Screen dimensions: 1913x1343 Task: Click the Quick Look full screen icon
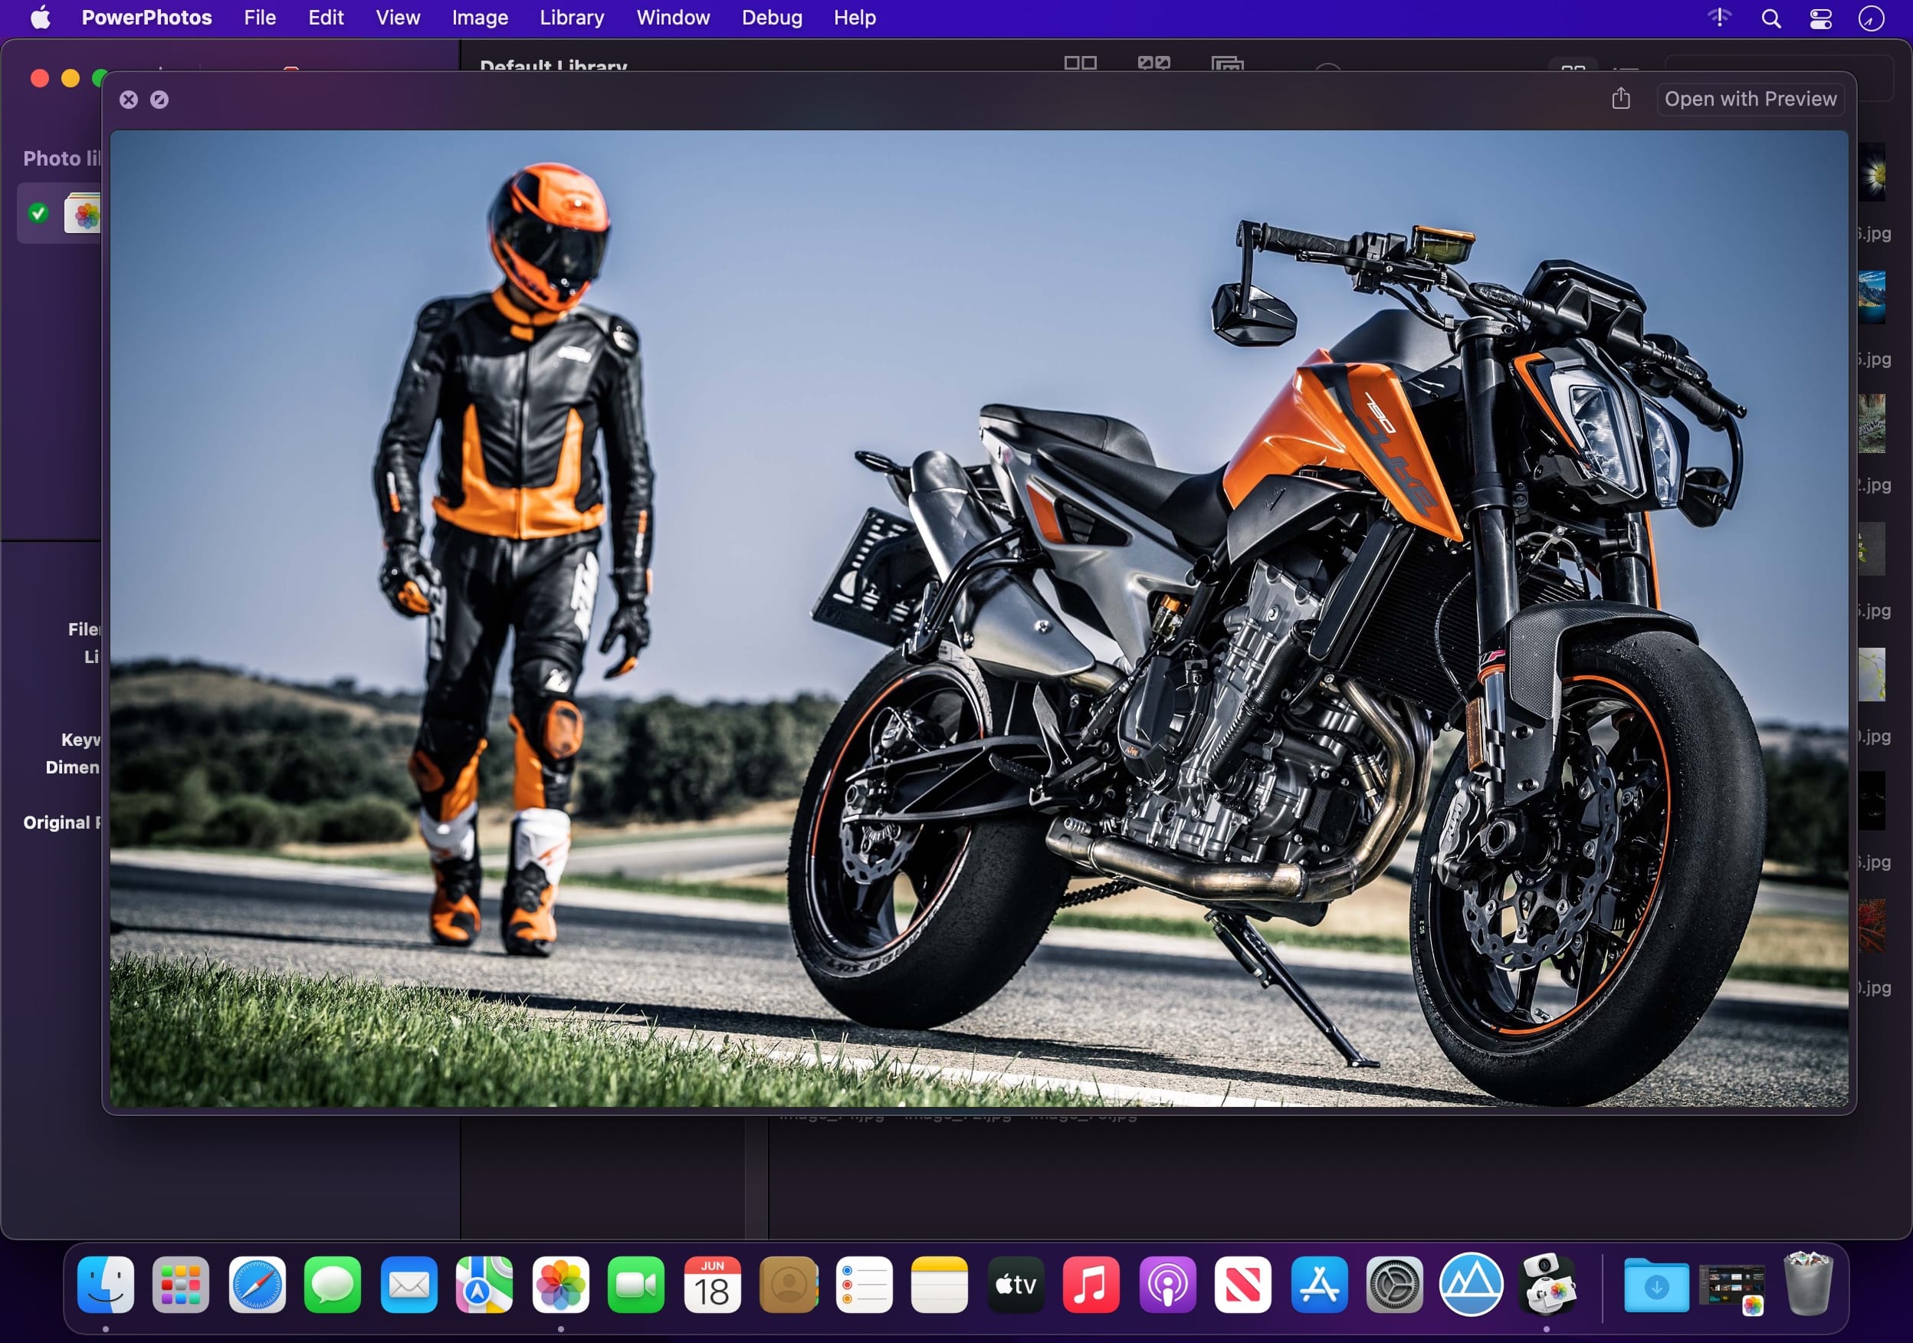click(x=159, y=100)
